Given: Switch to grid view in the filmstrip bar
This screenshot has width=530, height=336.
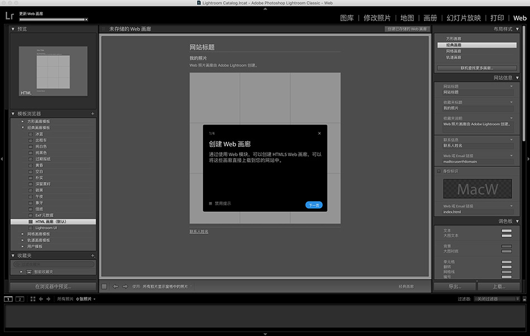Looking at the screenshot, I should coord(33,299).
